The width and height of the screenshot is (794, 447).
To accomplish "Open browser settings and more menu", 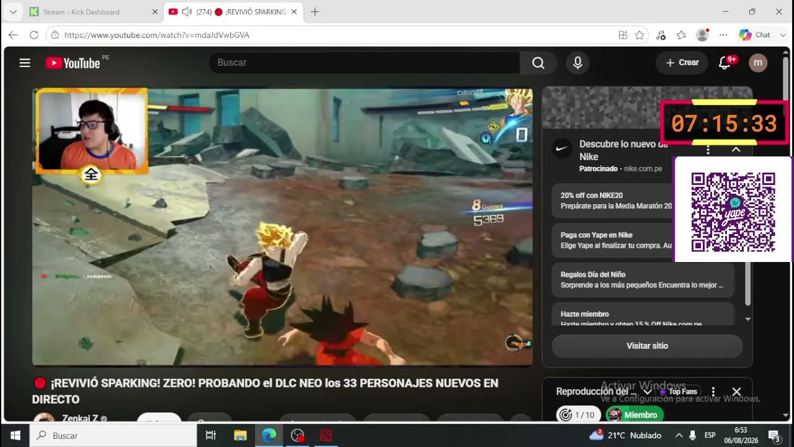I will pos(723,35).
